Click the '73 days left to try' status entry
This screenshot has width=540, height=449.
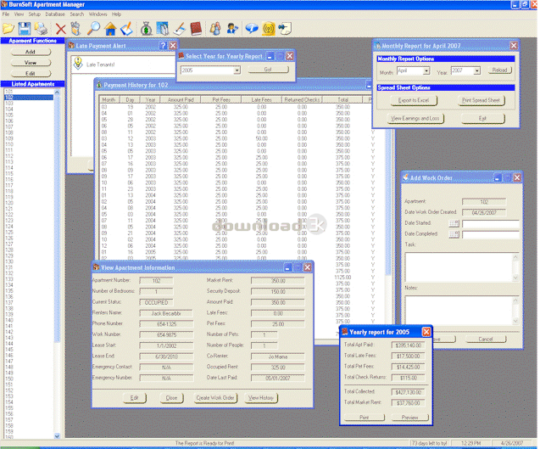[429, 443]
